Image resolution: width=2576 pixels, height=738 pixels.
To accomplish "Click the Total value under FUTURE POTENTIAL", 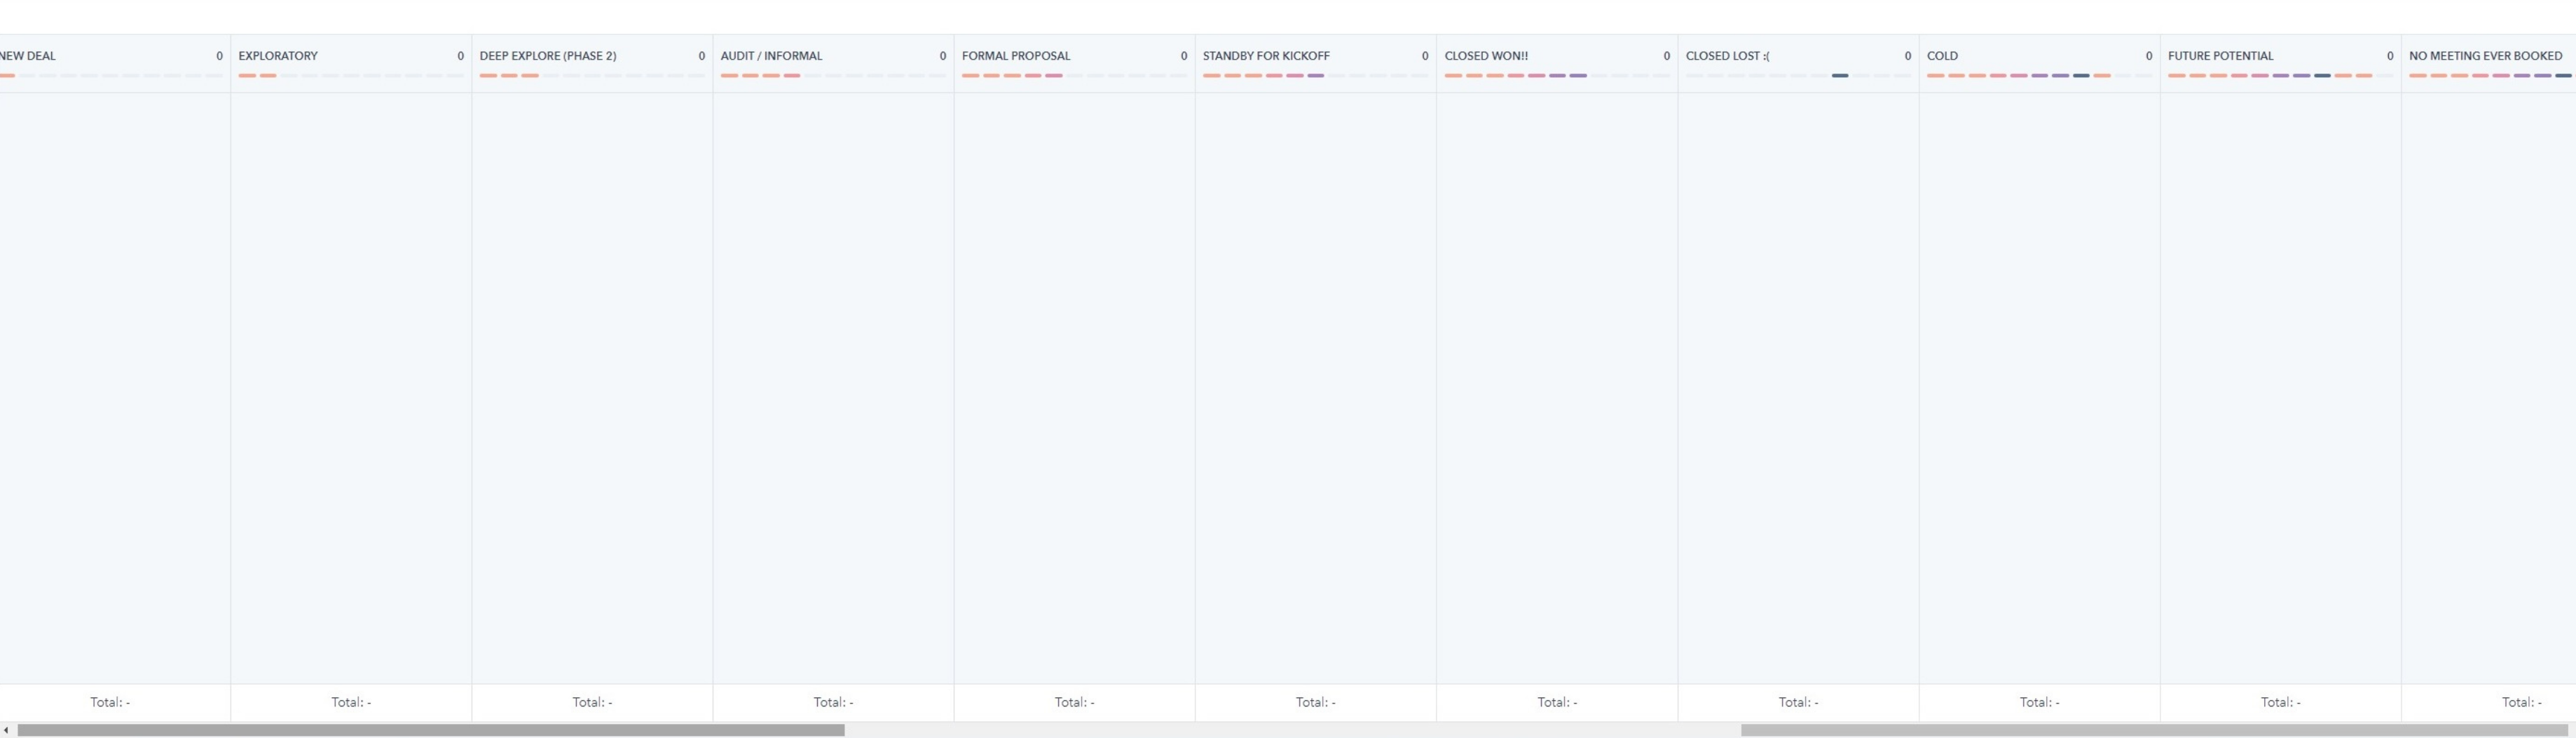I will (2280, 702).
